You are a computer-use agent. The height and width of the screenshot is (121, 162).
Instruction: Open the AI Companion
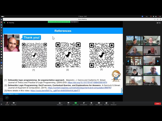pyautogui.click(x=84, y=103)
